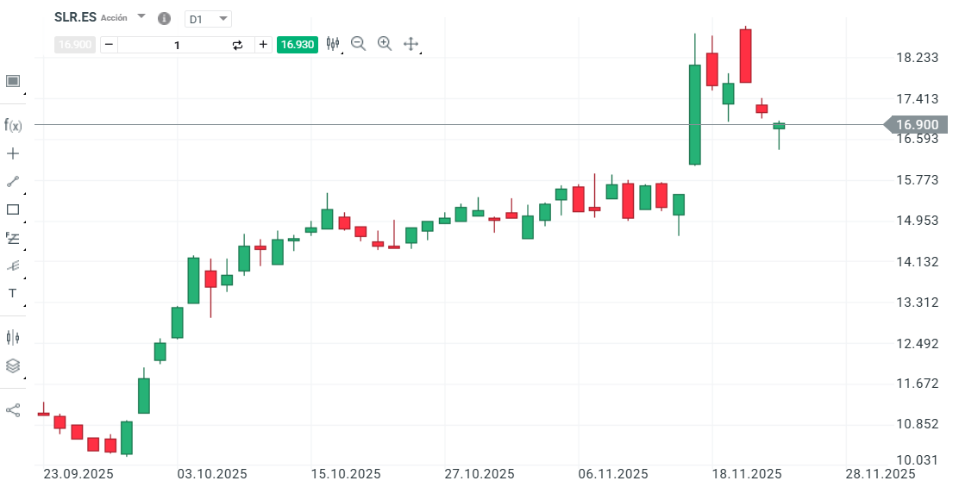Click the share chart icon
The image size is (959, 487).
(13, 410)
